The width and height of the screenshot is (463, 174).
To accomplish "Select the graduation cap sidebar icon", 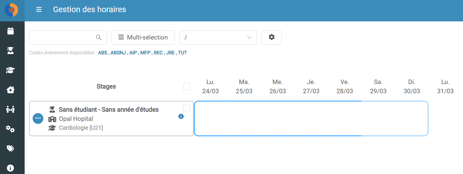I will 11,70.
